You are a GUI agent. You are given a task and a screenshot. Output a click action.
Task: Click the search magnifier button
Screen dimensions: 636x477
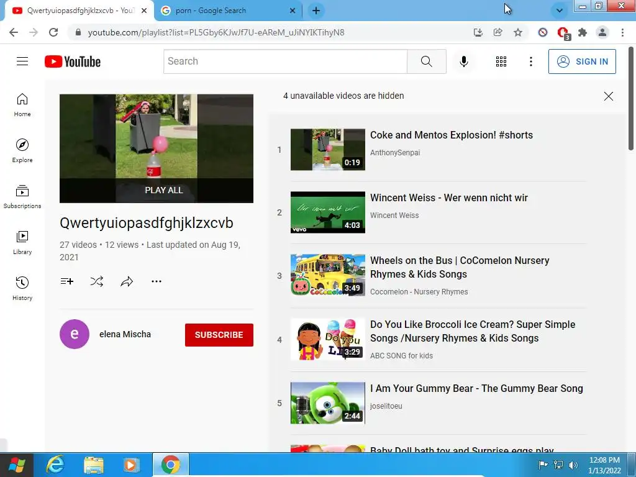click(426, 61)
